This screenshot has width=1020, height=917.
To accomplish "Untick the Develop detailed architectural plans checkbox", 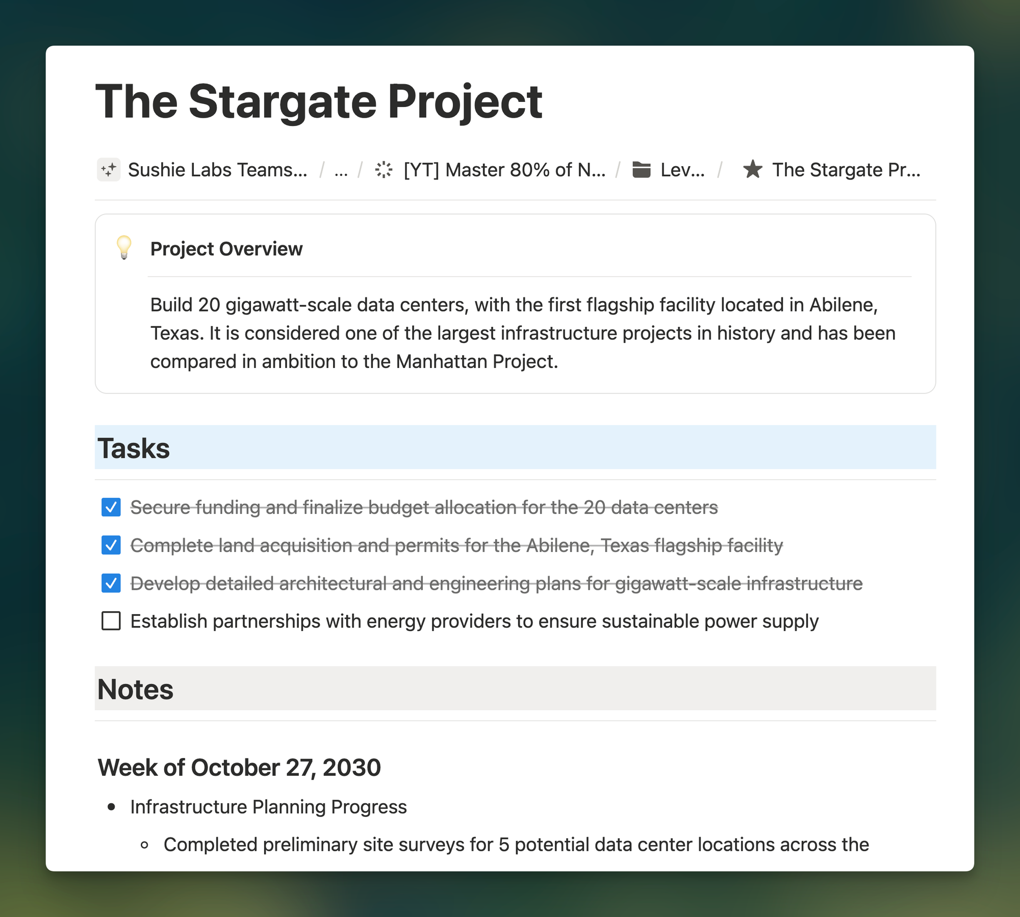I will pyautogui.click(x=111, y=583).
